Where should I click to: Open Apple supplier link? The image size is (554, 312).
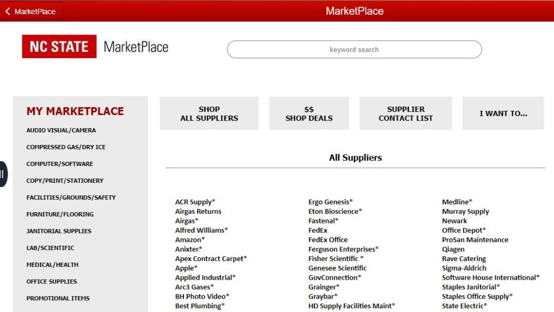point(186,268)
